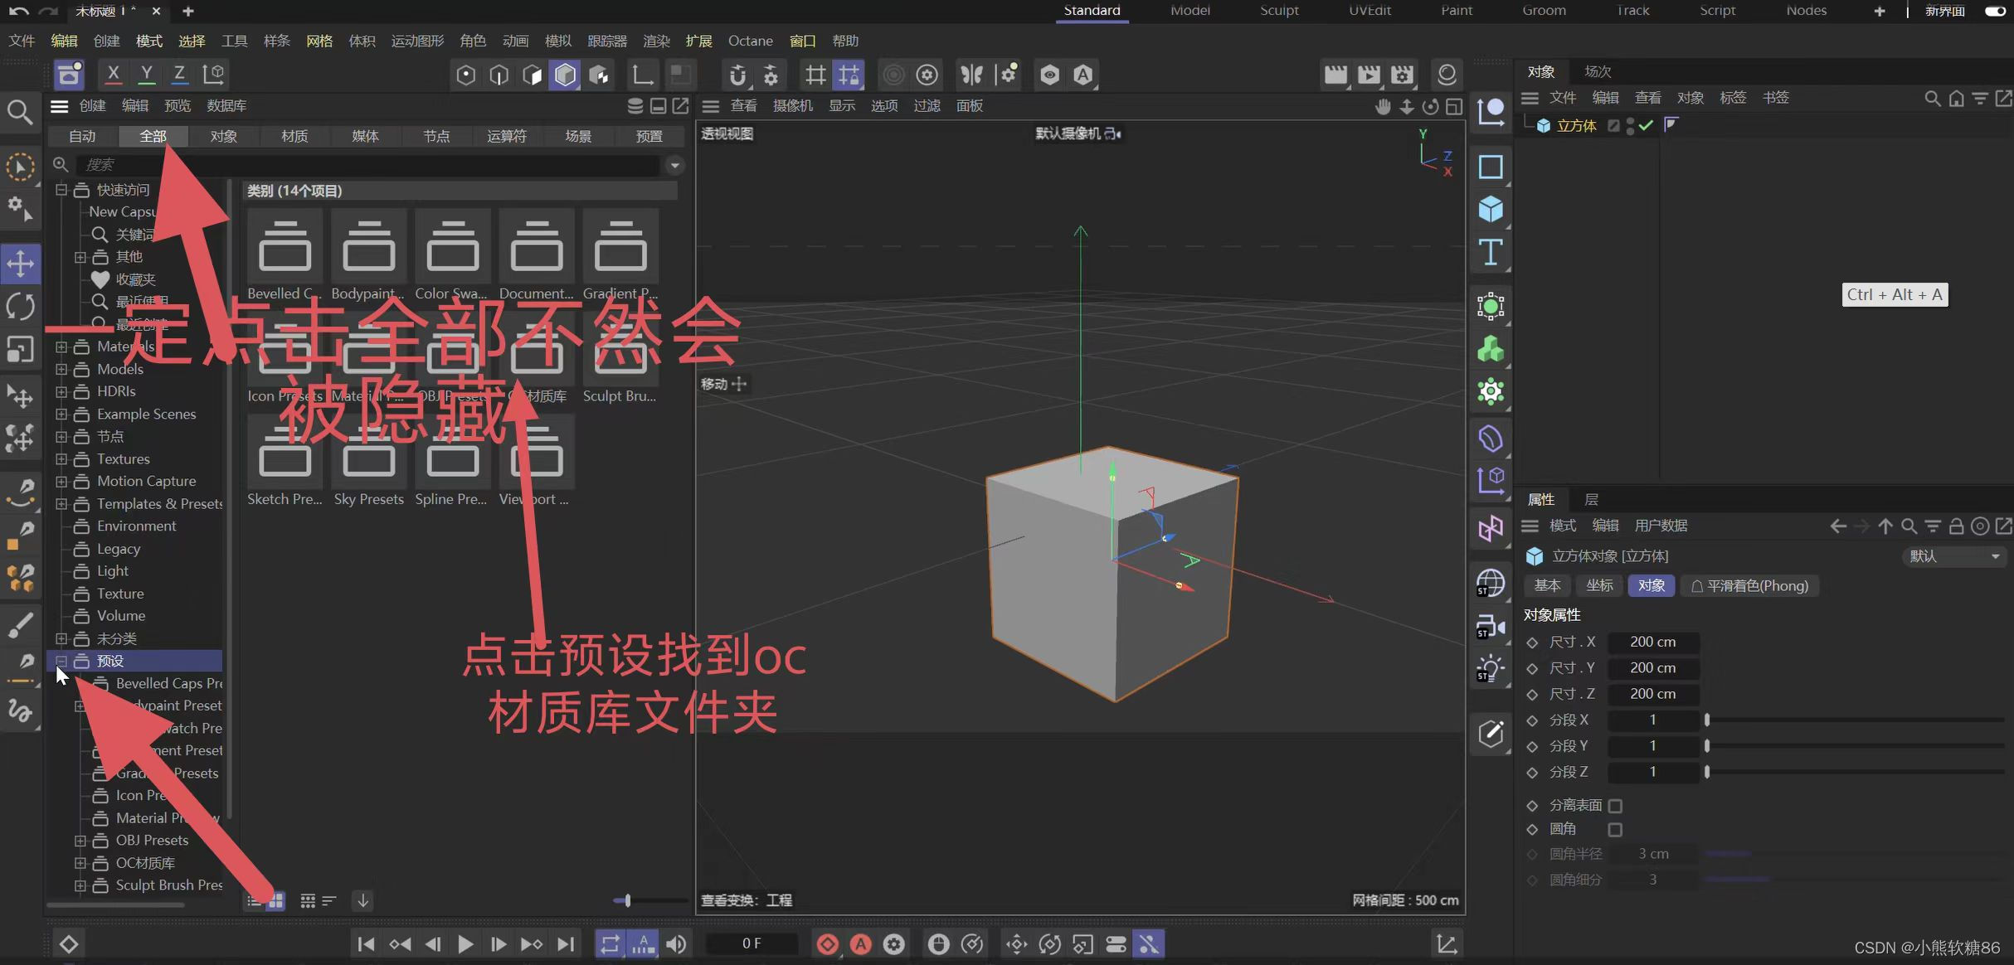2014x965 pixels.
Task: Click the 平滑着色(Phong) tag button
Action: point(1749,585)
